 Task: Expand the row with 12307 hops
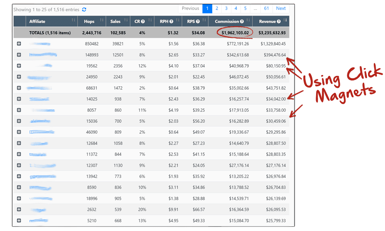pyautogui.click(x=19, y=165)
